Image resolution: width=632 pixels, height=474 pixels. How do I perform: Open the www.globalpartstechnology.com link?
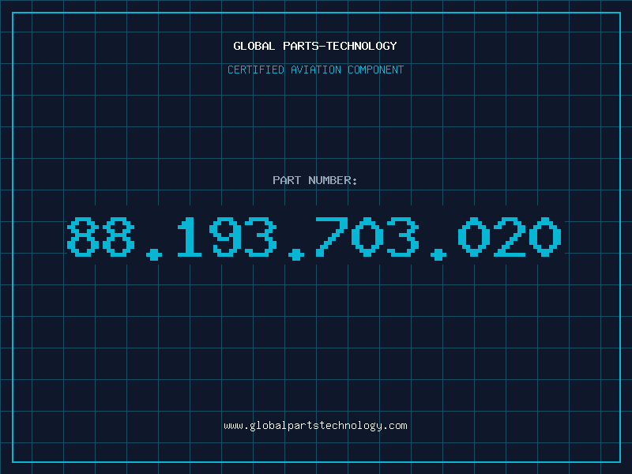315,426
